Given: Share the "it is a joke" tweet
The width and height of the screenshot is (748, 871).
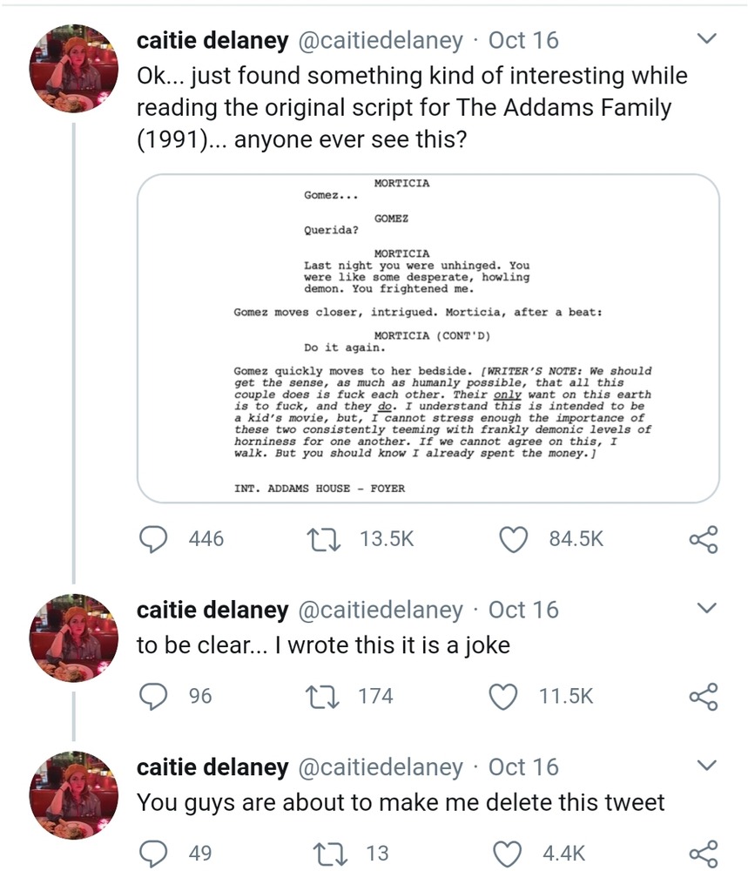Looking at the screenshot, I should (x=704, y=696).
